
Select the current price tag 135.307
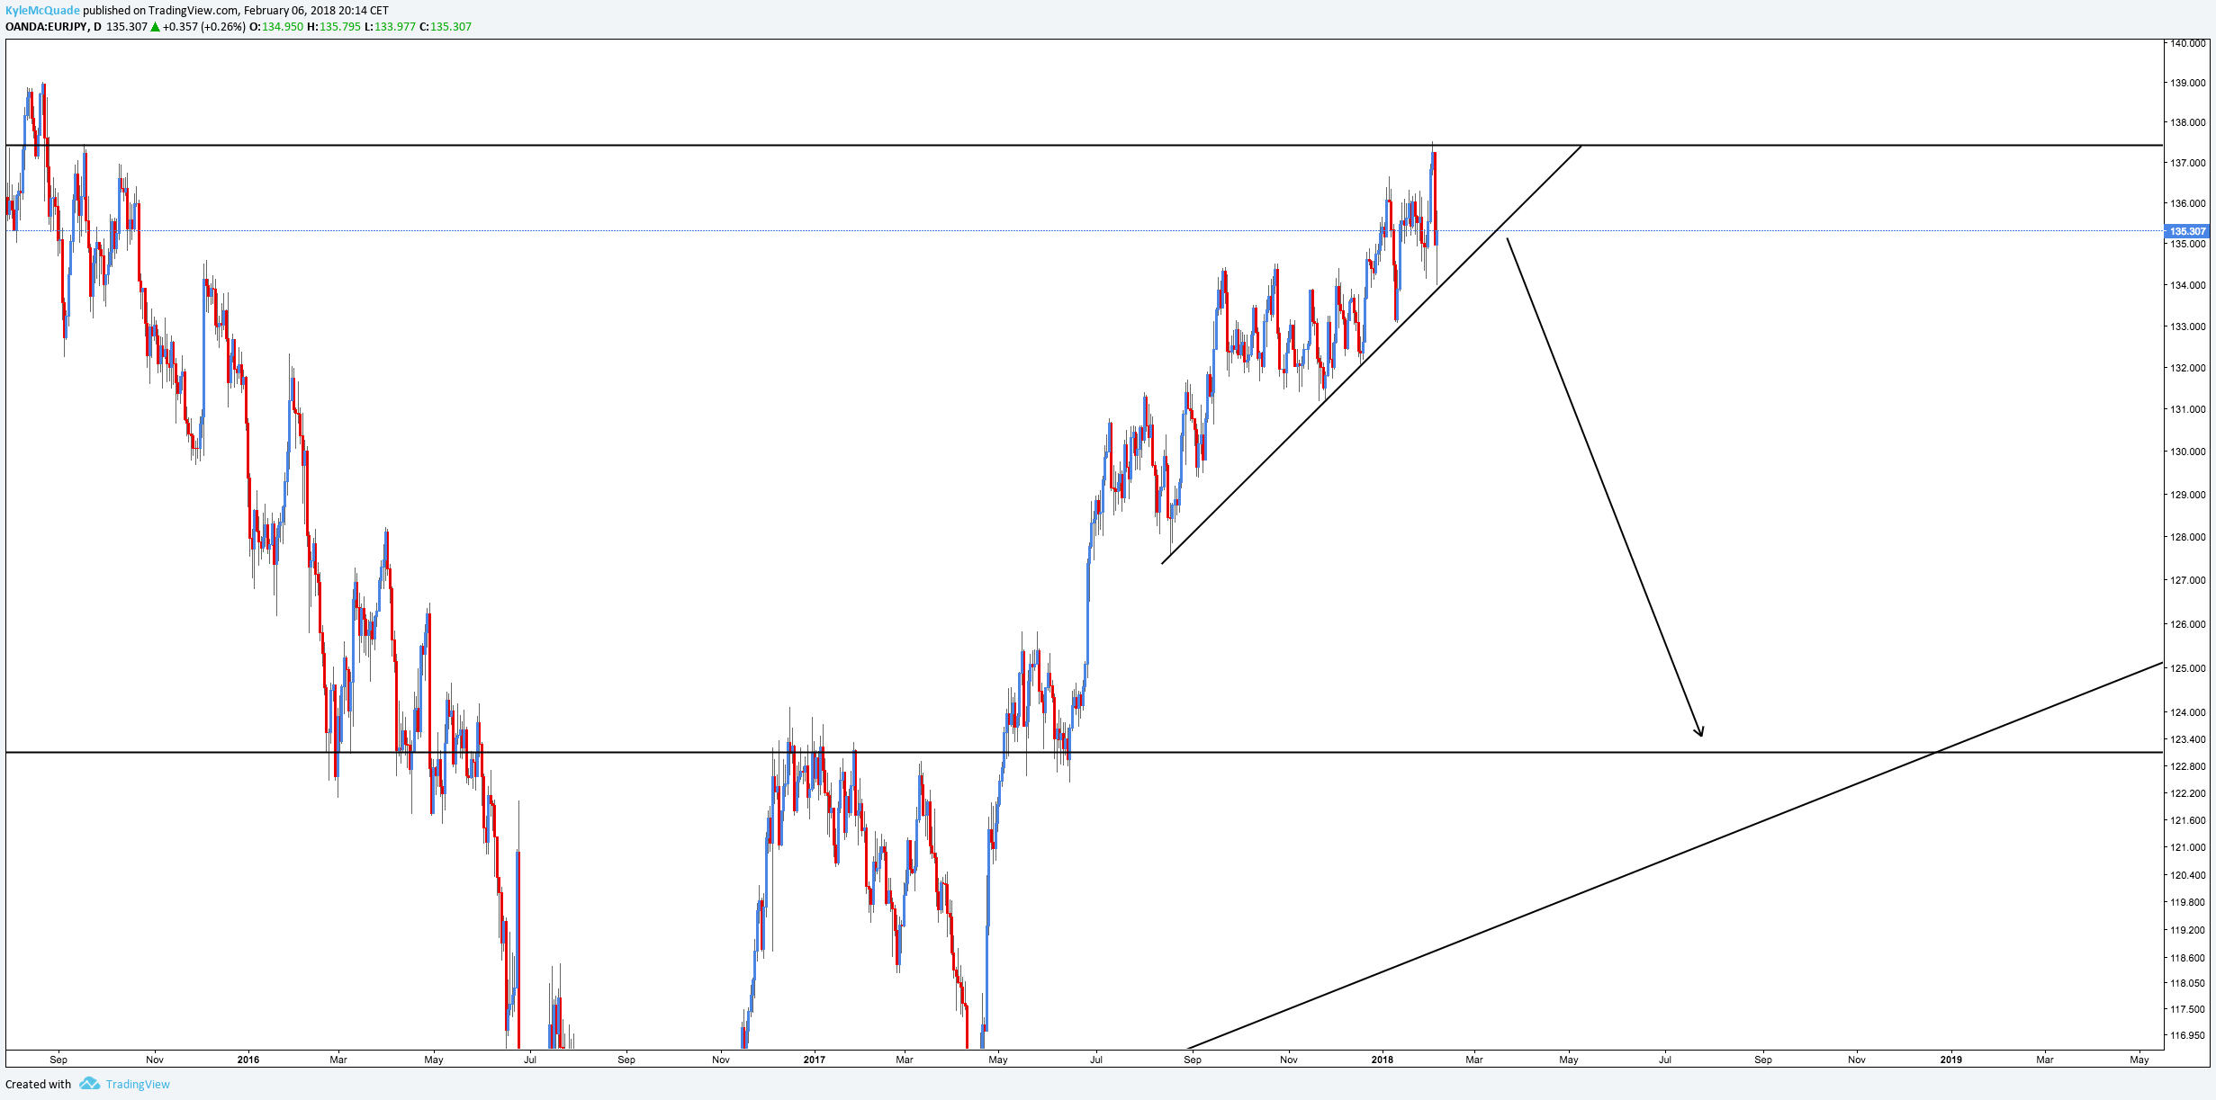[2187, 231]
